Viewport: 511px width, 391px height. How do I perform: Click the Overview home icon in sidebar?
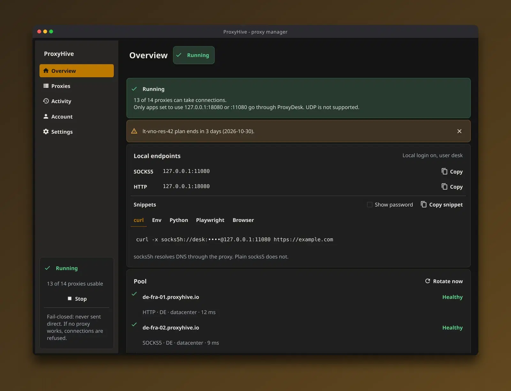(46, 71)
